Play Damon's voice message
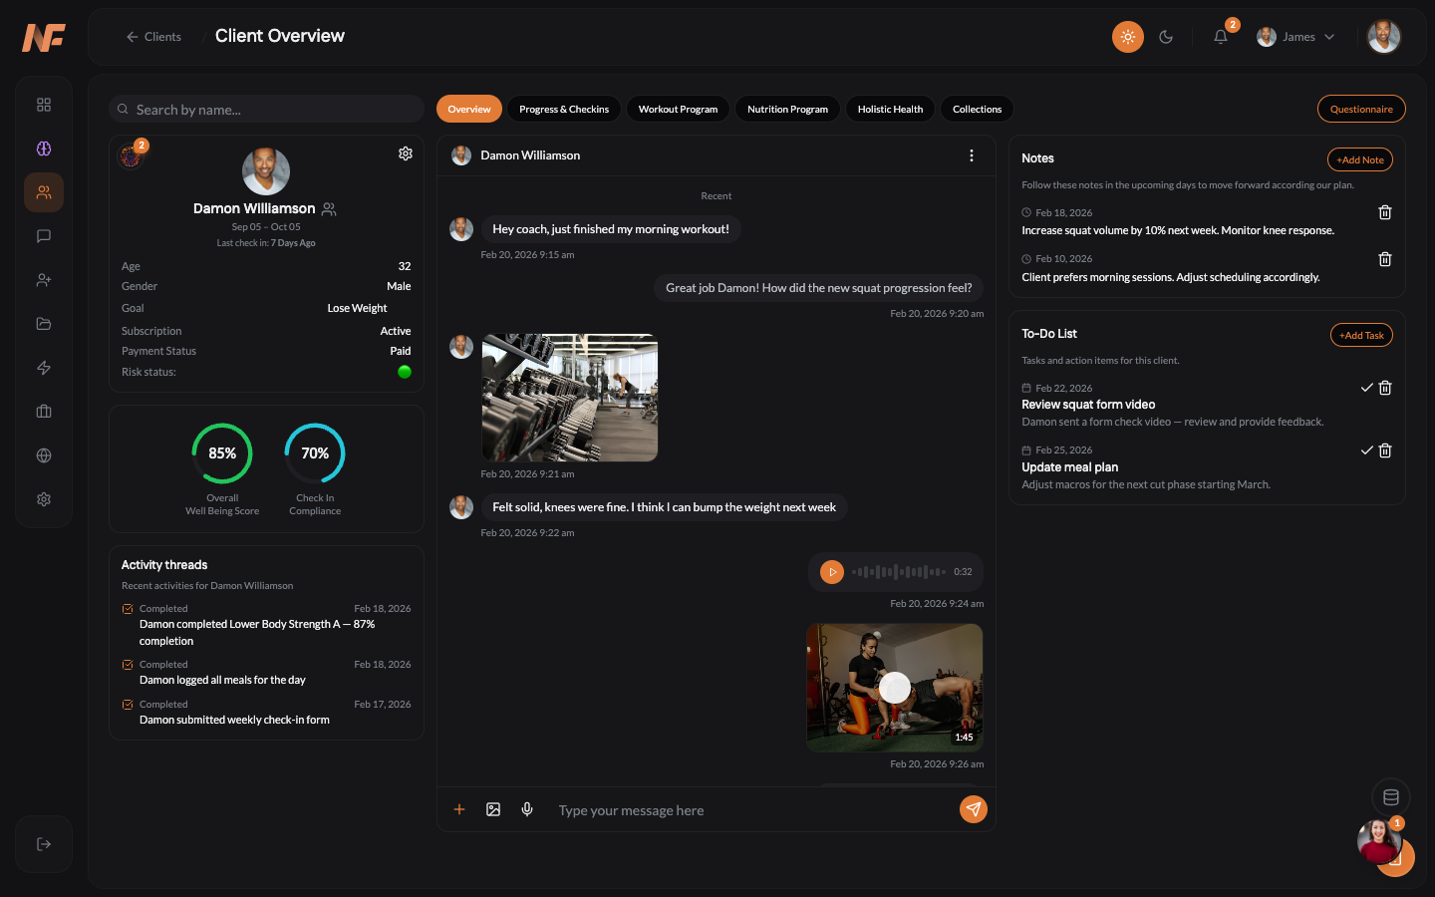1435x897 pixels. 832,571
